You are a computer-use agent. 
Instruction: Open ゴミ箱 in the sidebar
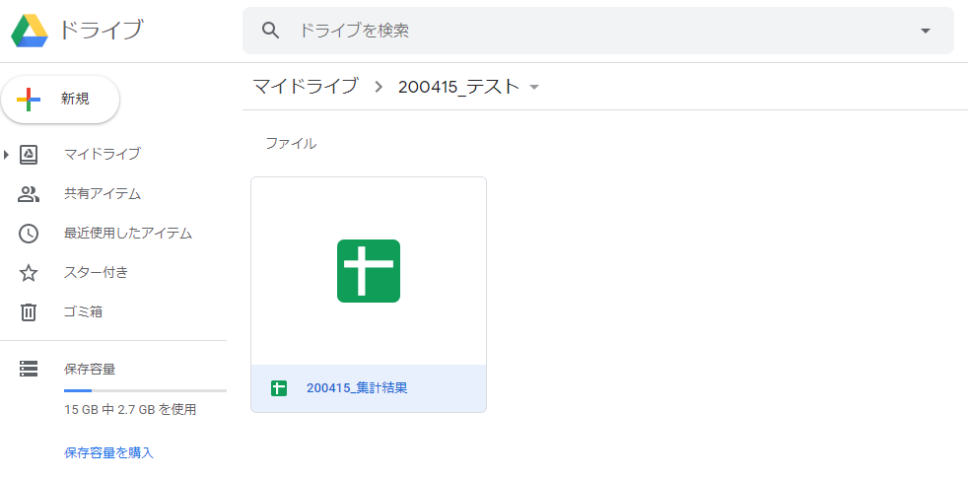coord(84,311)
